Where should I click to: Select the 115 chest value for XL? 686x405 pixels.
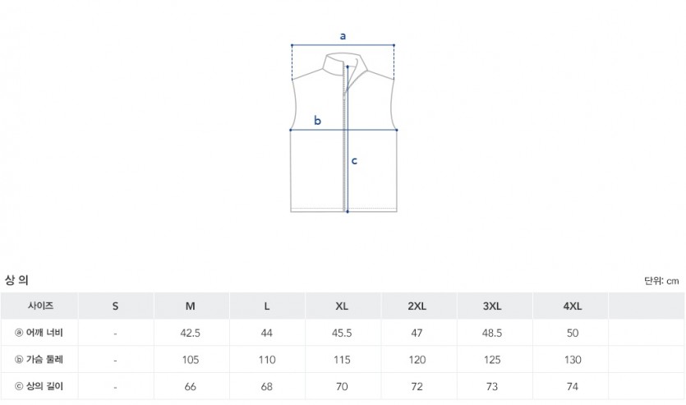tap(343, 360)
